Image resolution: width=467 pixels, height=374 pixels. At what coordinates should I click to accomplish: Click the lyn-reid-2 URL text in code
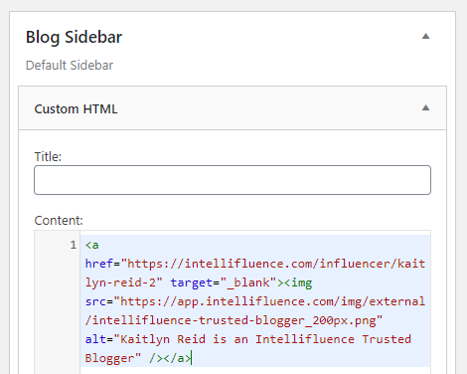point(120,282)
